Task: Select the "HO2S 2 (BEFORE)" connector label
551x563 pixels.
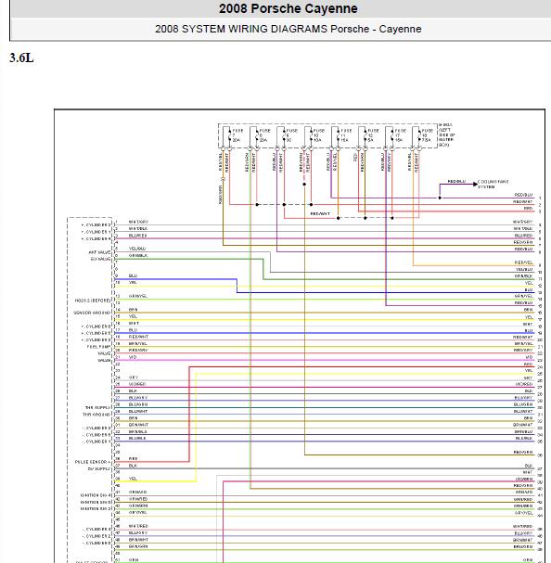Action: pos(93,301)
